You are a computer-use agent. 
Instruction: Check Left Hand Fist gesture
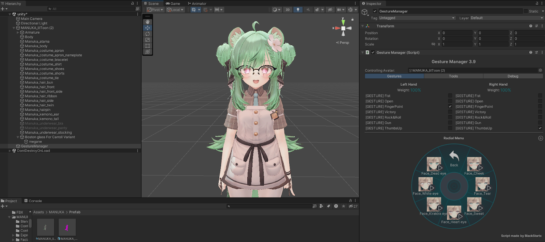click(x=450, y=96)
